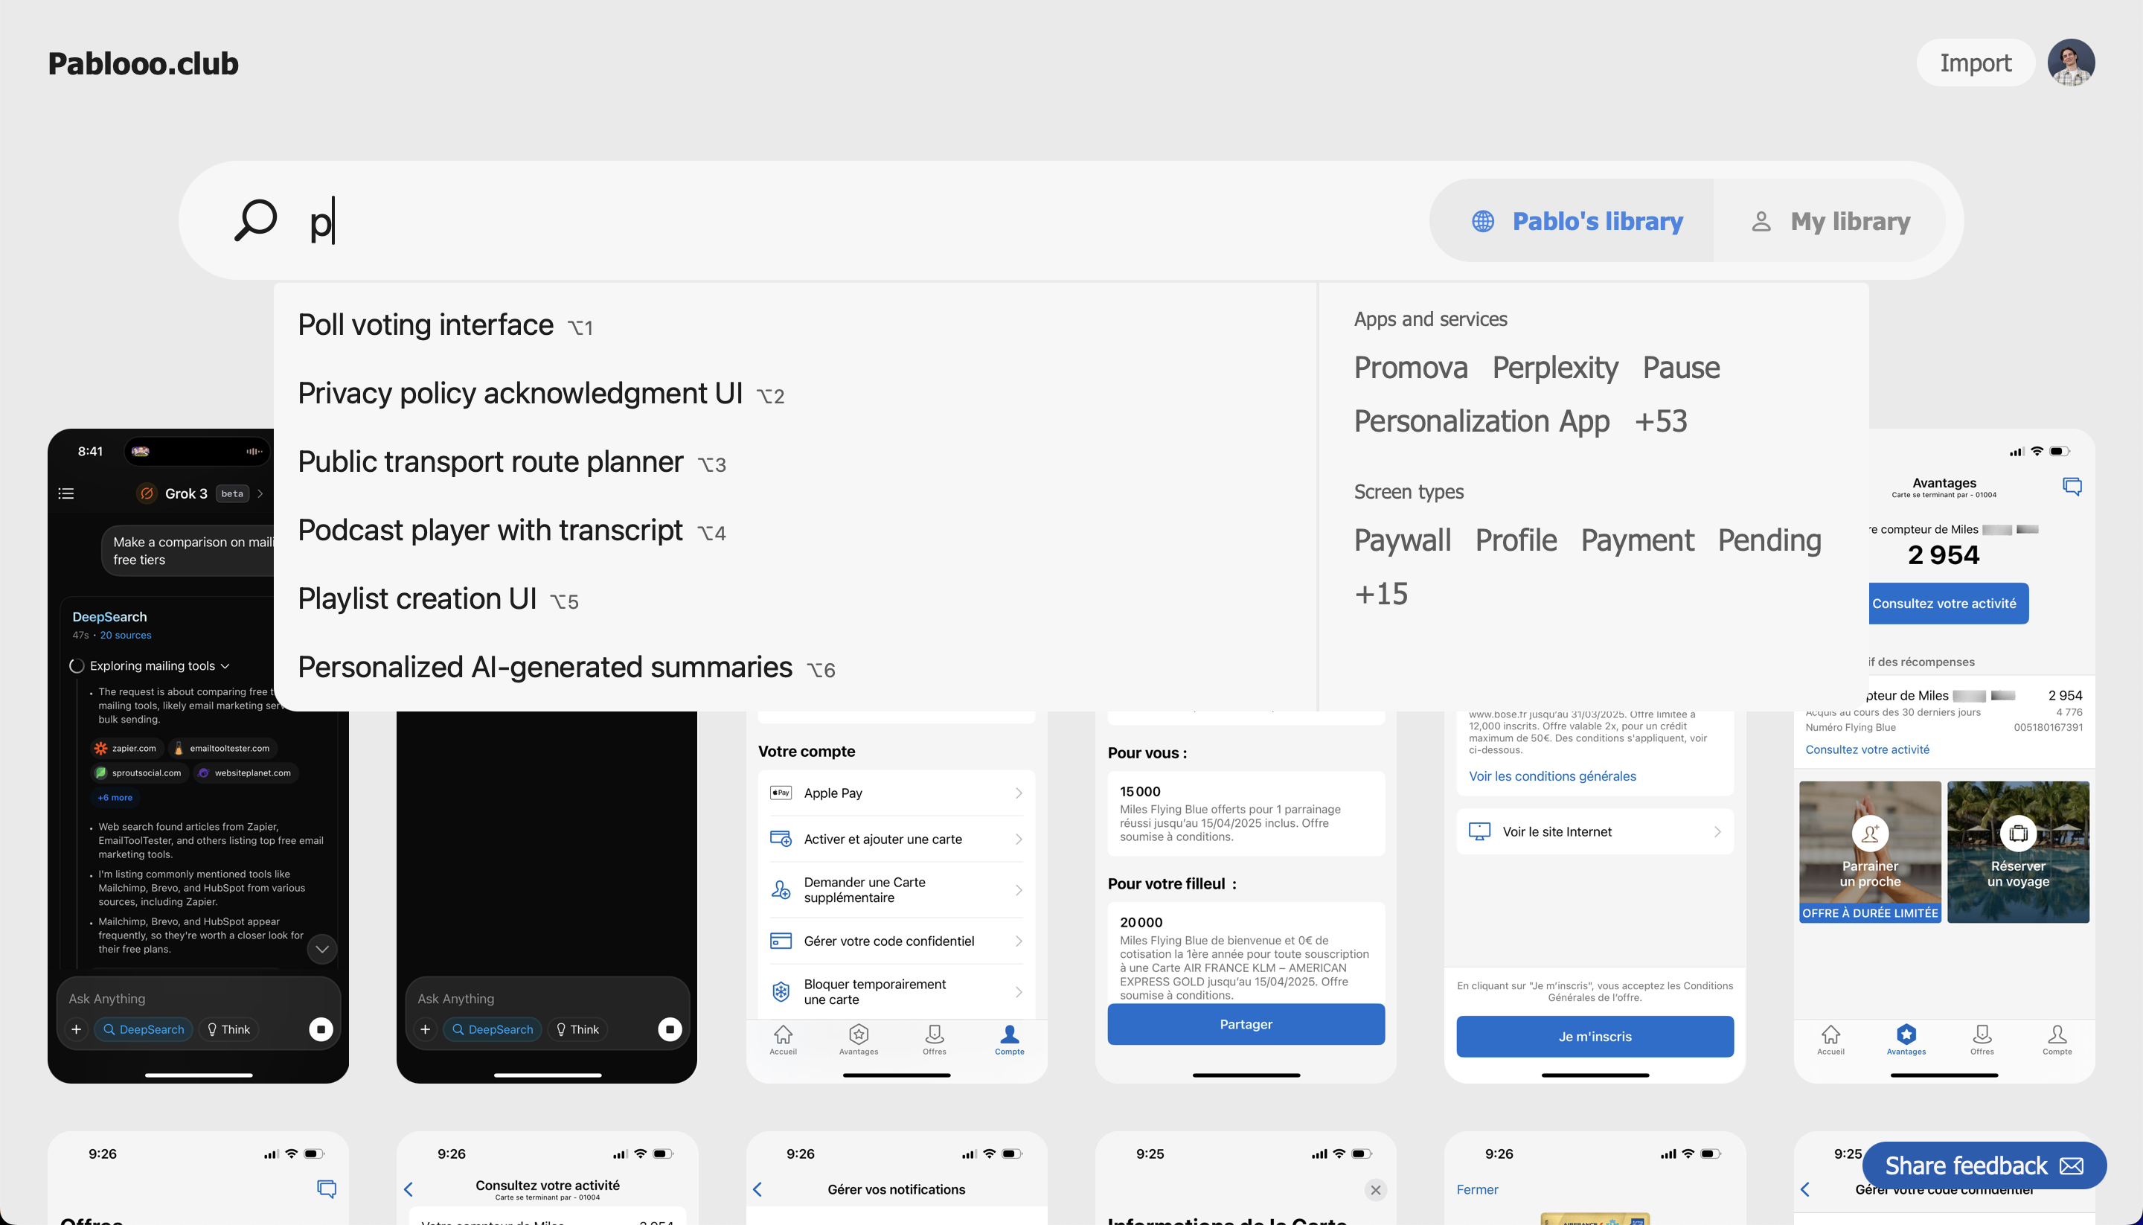Click the Share feedback button

(x=1983, y=1165)
